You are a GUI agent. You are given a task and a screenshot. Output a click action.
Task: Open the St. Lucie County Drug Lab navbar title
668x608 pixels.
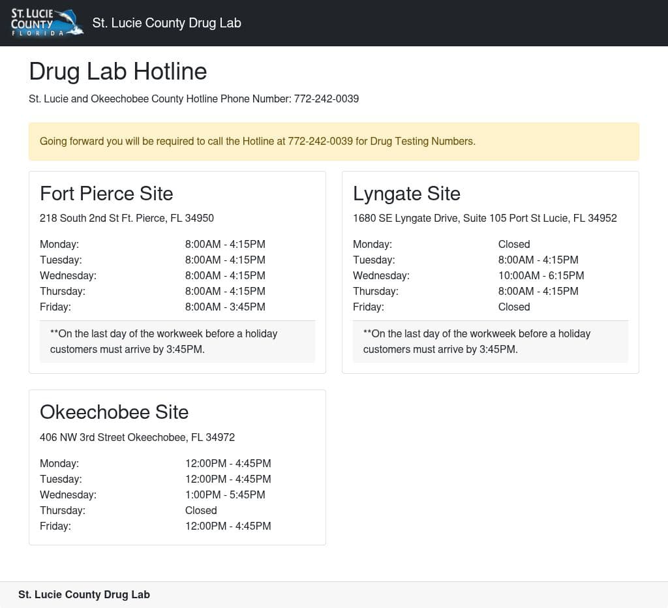point(166,23)
